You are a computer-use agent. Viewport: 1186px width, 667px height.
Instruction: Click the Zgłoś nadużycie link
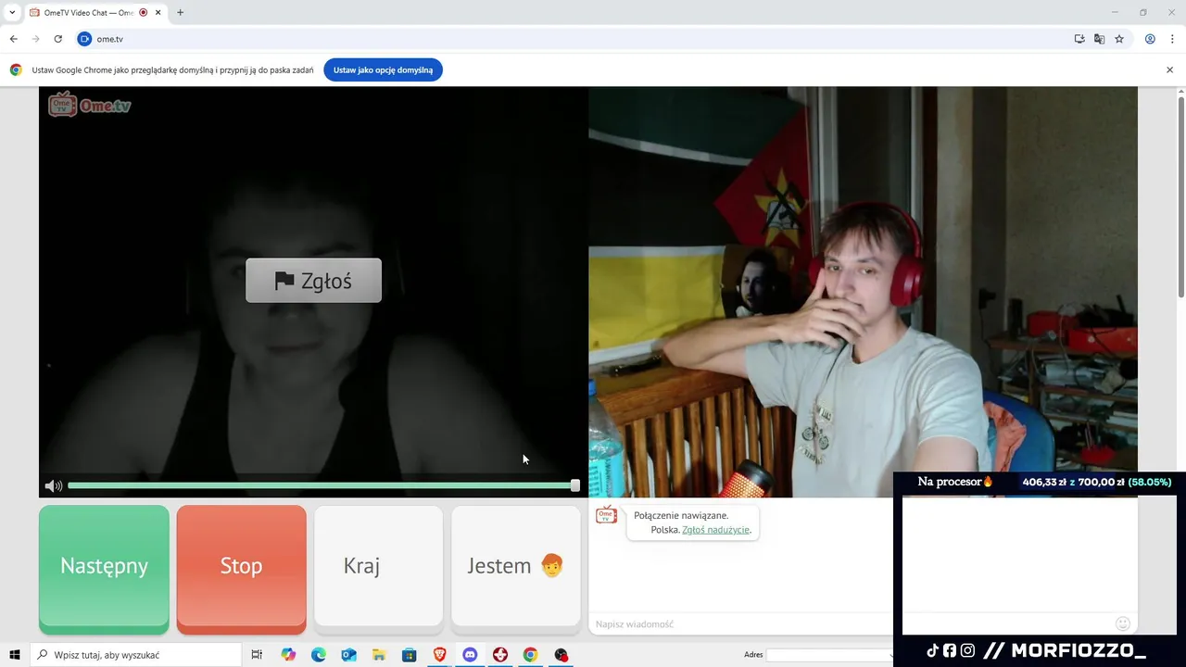715,530
